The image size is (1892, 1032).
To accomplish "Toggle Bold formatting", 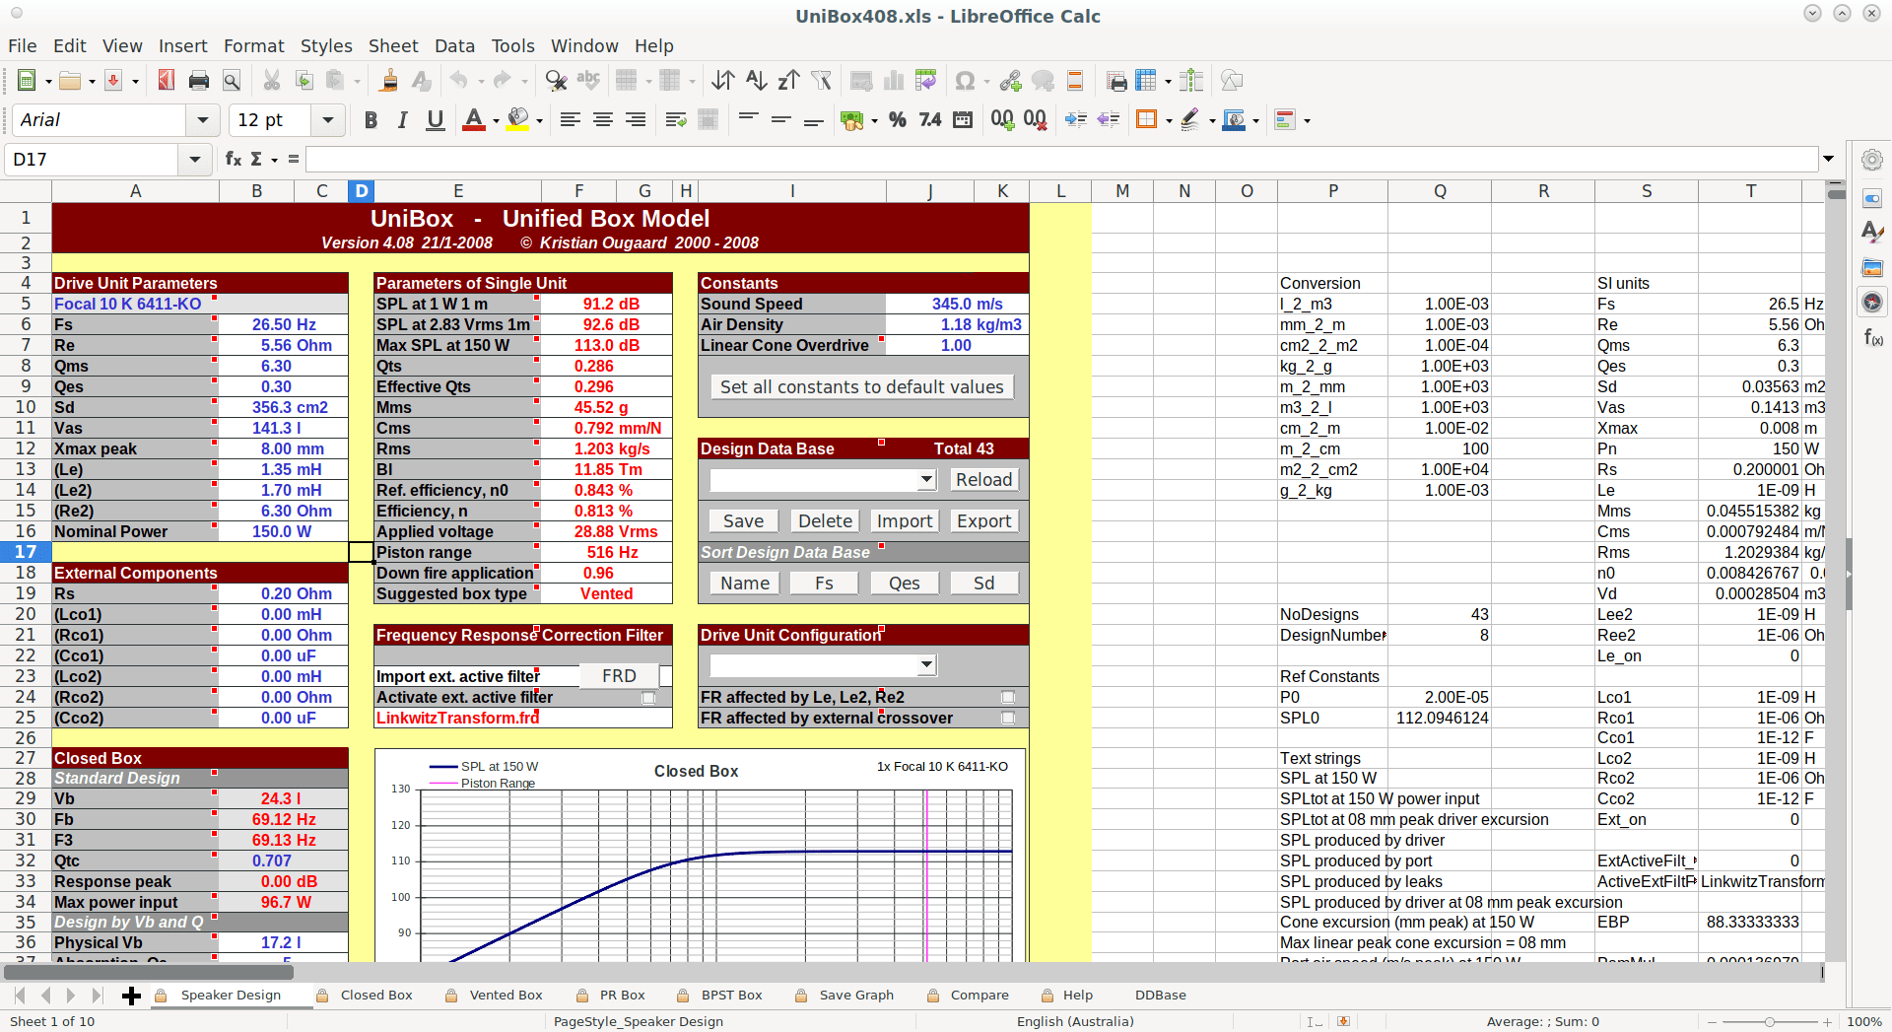I will (371, 120).
